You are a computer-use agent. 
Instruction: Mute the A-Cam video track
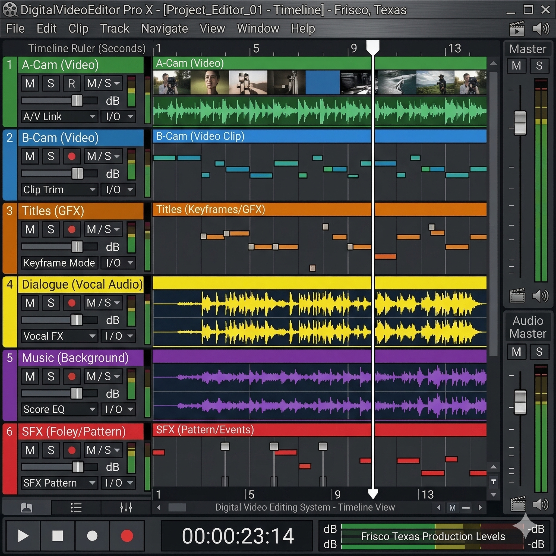[x=30, y=83]
